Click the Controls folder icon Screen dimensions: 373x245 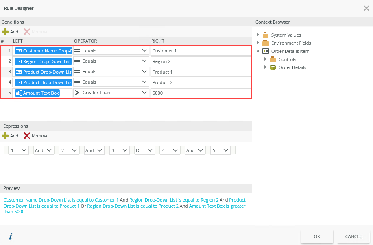tap(273, 59)
